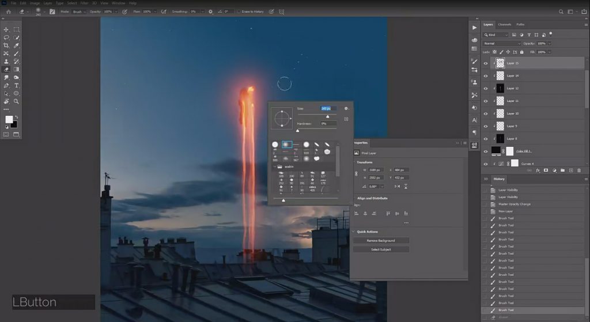
Task: Select the Master Opacity Change history state
Action: (515, 204)
